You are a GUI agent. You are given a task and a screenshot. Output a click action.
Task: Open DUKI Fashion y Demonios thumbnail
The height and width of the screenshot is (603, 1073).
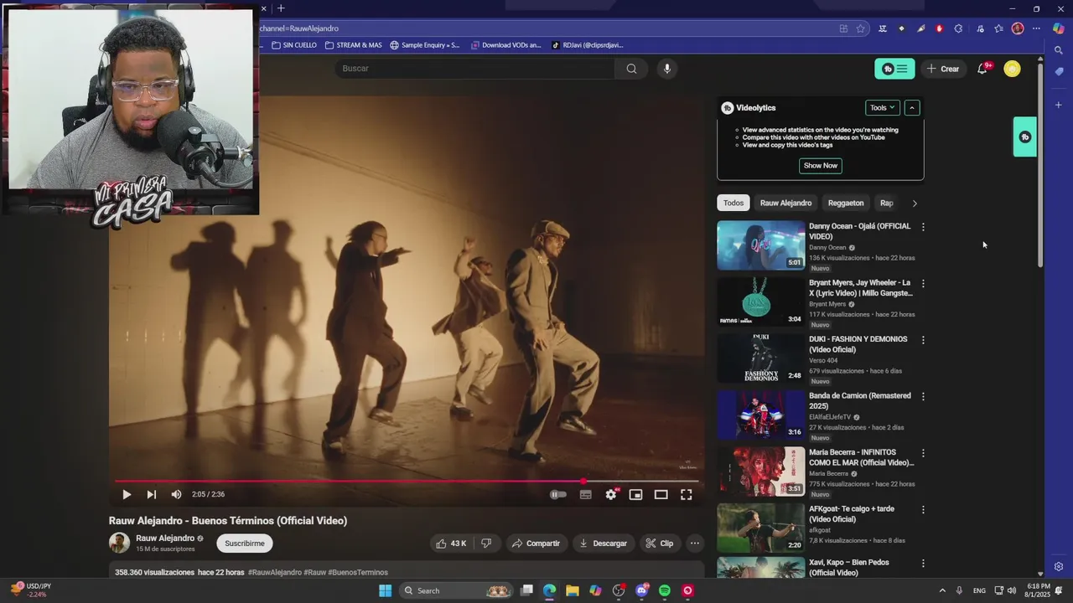click(x=760, y=358)
